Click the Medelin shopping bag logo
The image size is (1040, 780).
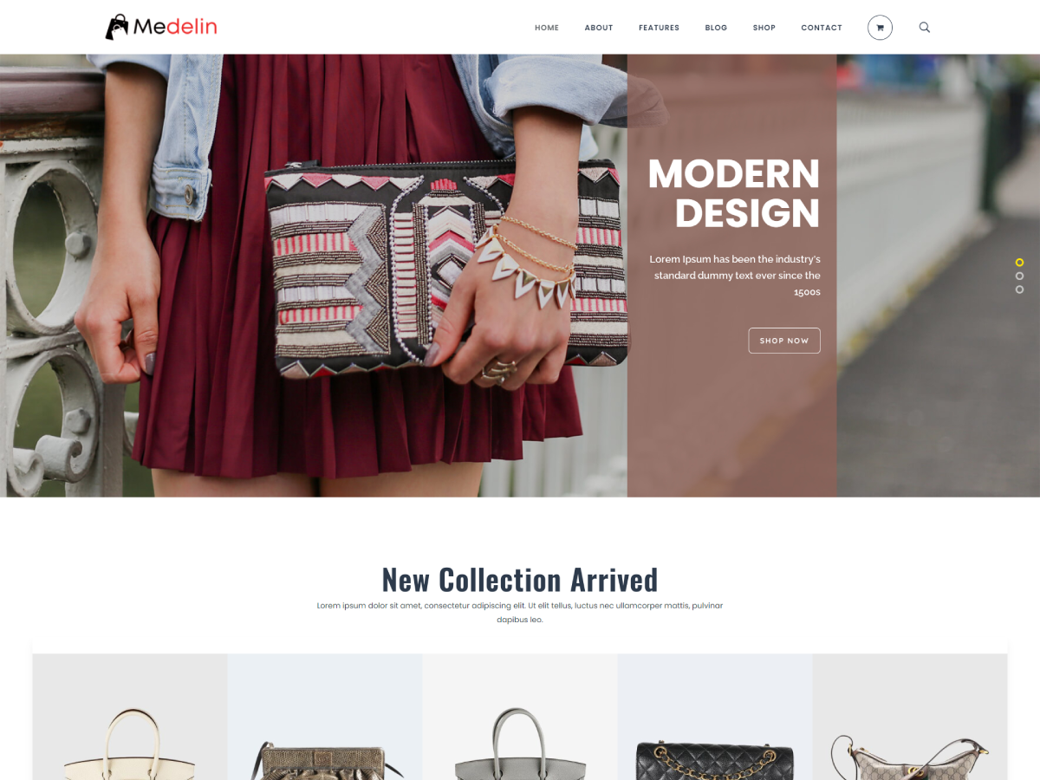161,27
